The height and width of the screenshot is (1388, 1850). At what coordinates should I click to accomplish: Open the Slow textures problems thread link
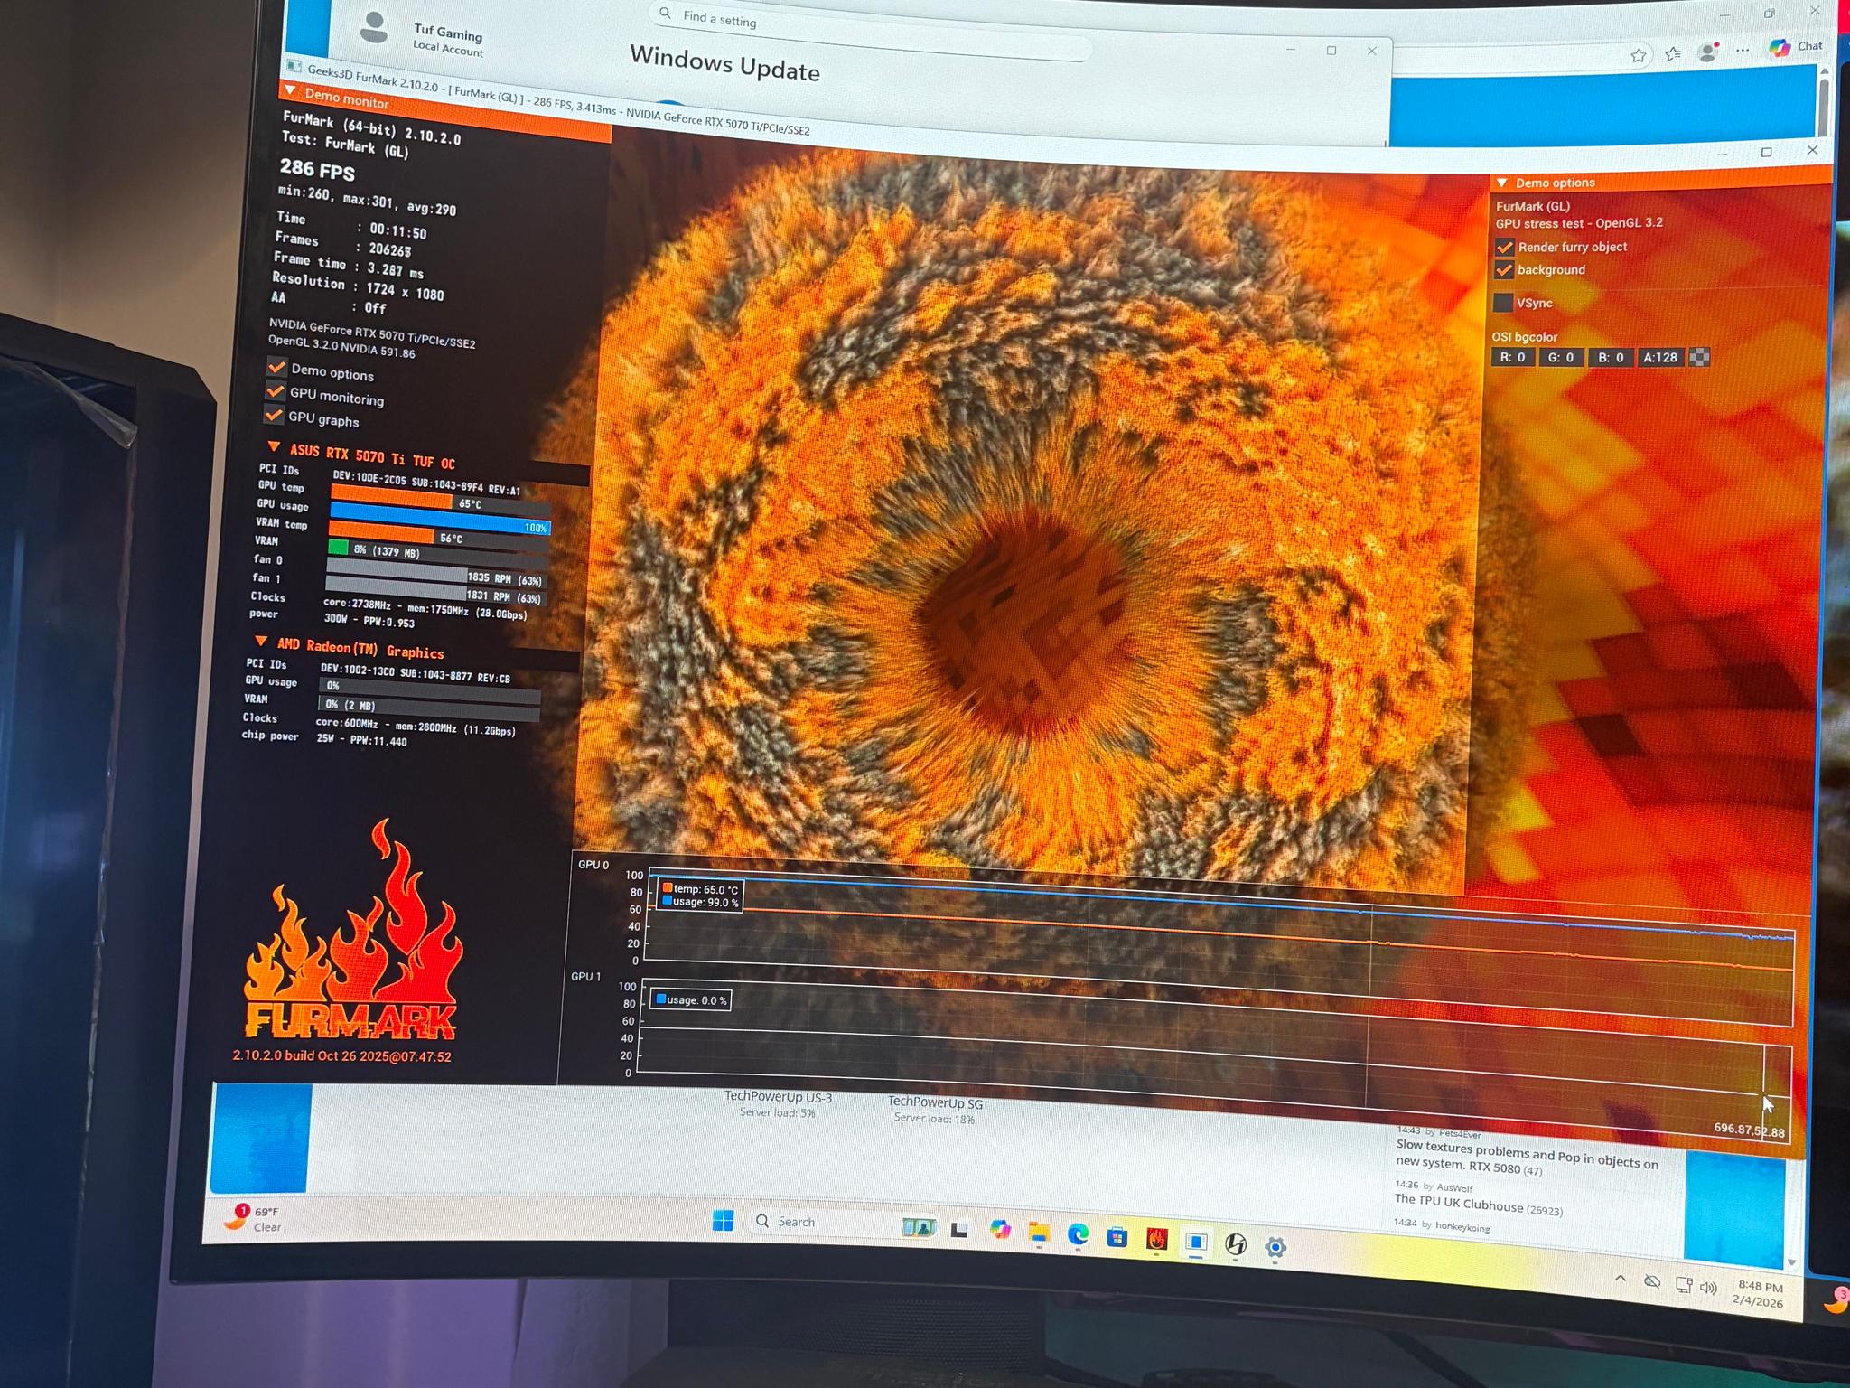(x=1527, y=1157)
